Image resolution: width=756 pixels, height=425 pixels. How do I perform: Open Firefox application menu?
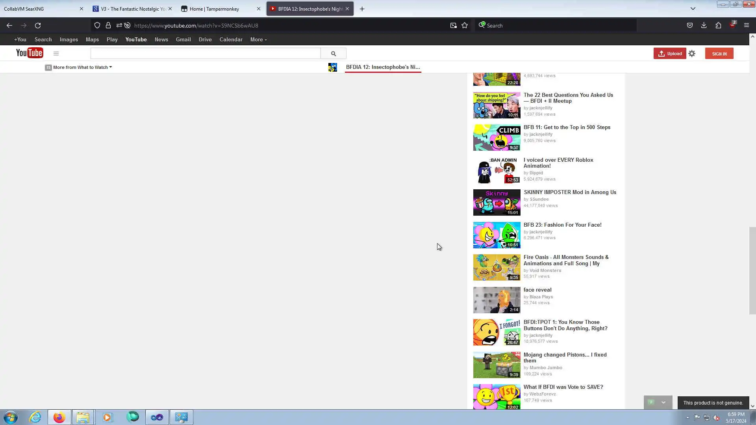[x=746, y=26]
